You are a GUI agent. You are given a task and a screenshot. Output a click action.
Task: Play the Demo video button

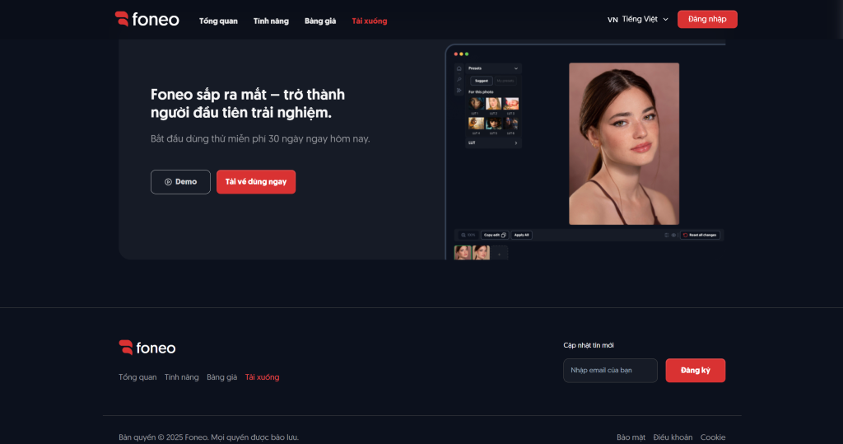(180, 182)
